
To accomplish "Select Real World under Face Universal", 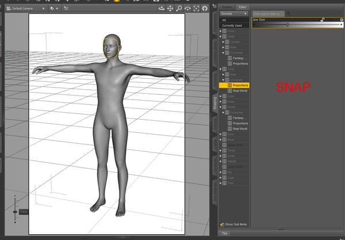I will (x=240, y=90).
